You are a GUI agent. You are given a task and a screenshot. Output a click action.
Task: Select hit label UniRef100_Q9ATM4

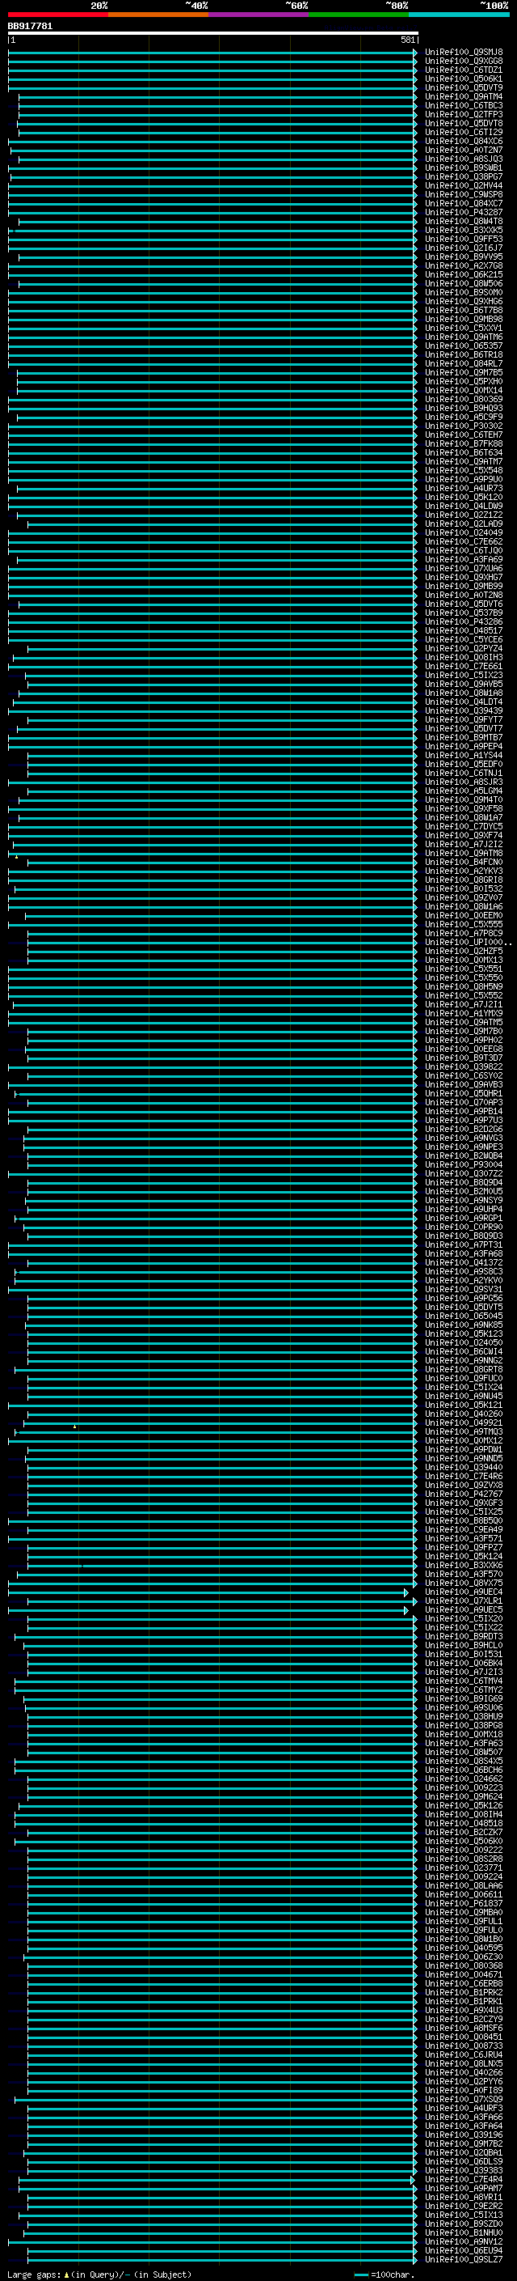click(464, 96)
